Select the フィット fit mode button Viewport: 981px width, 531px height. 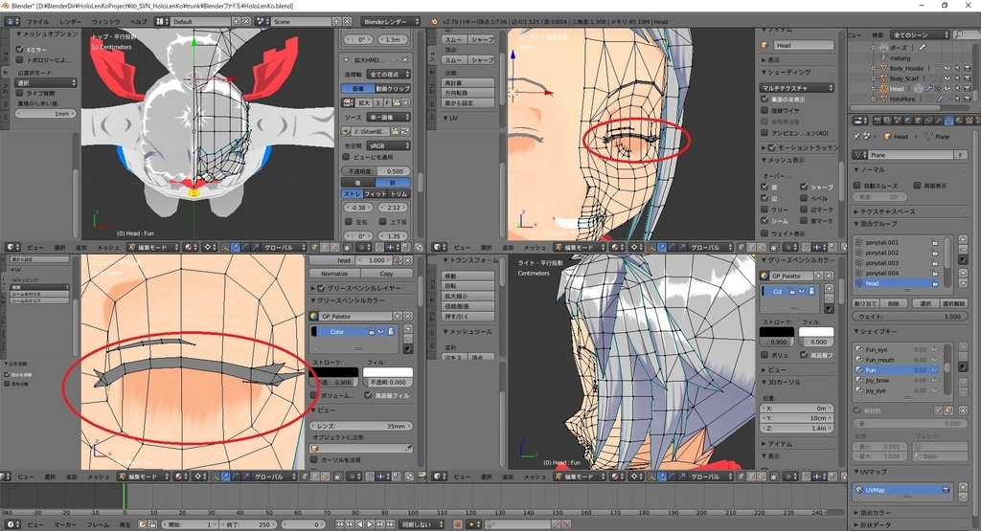click(x=376, y=193)
